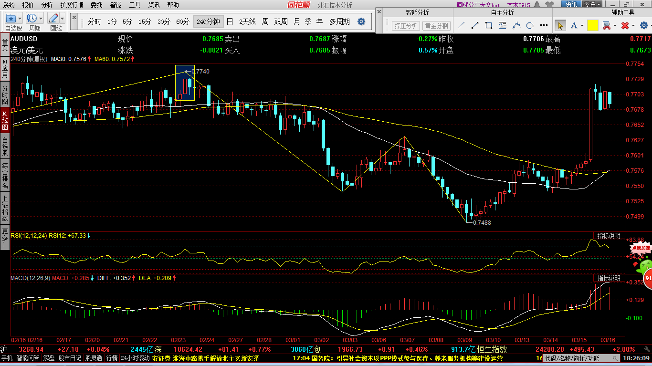Enable the 多周期 view
Viewport: 652px width, 366px height.
[x=339, y=21]
